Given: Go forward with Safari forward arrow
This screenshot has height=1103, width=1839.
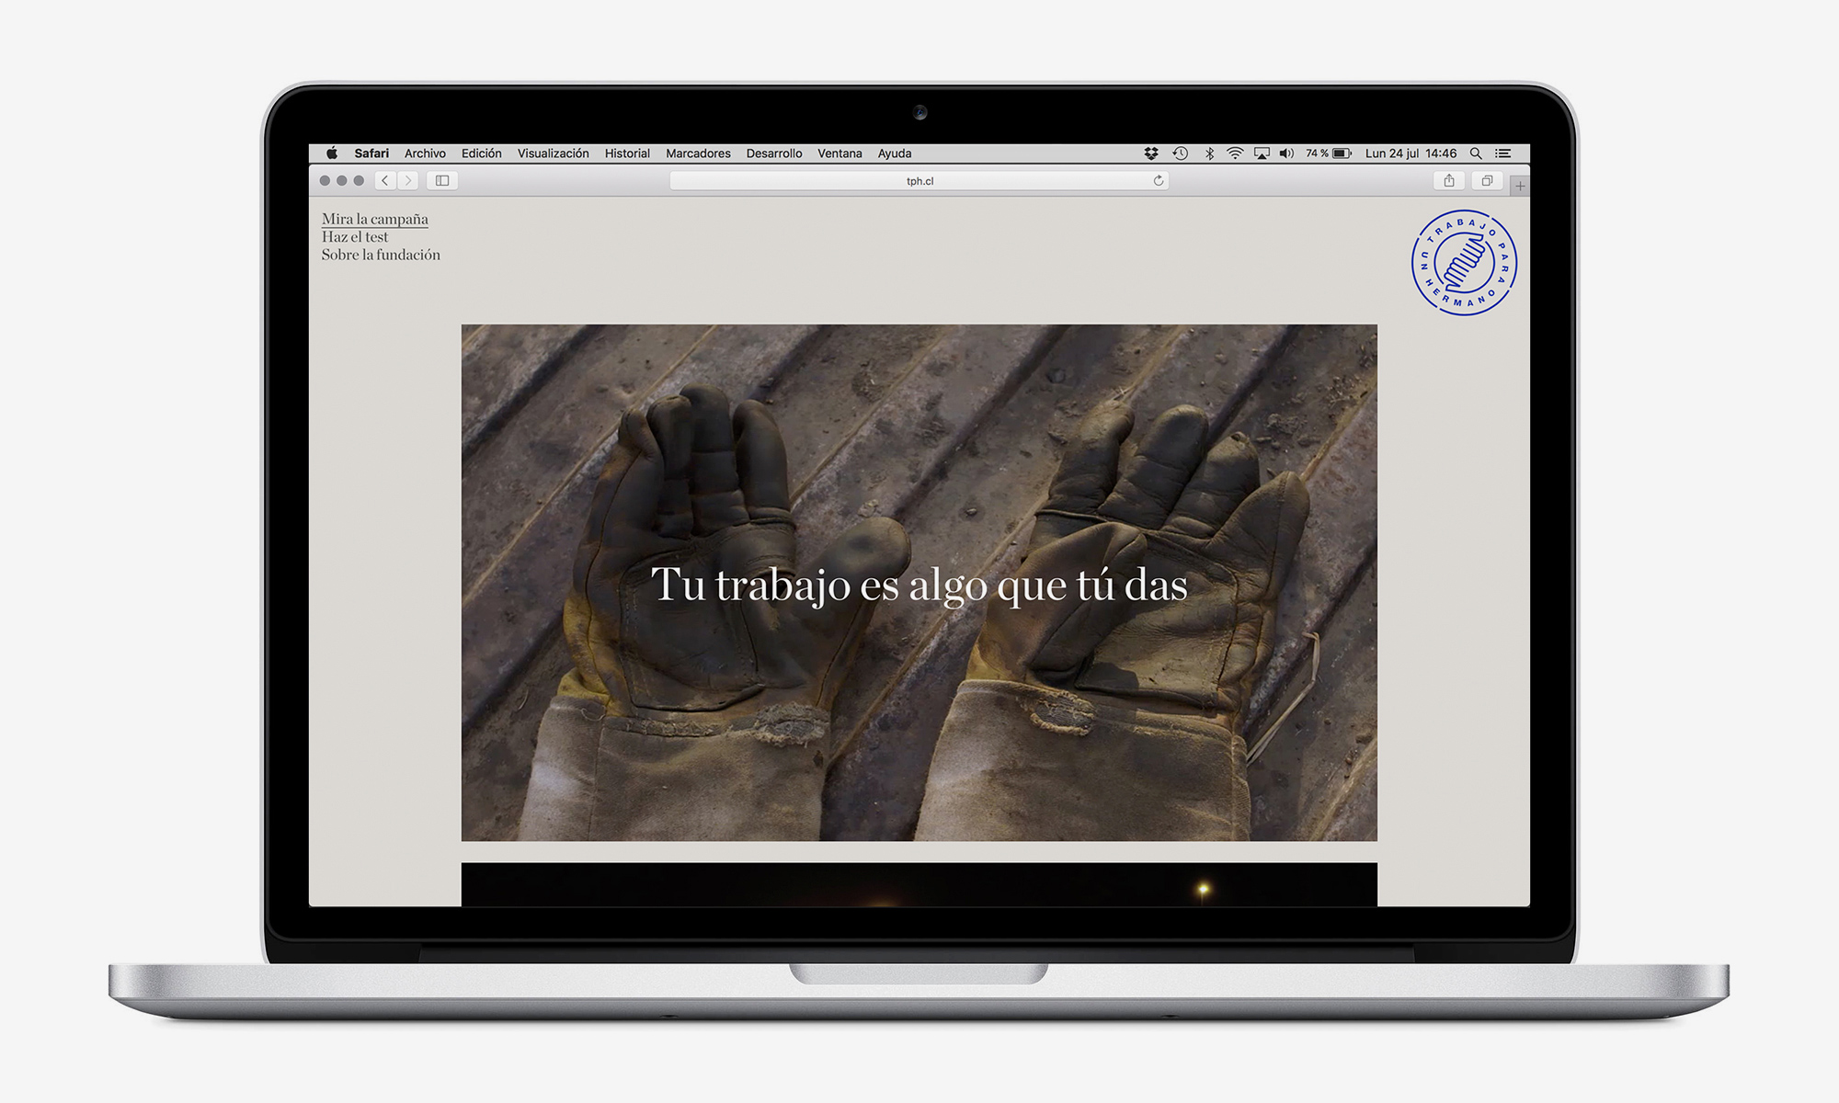Looking at the screenshot, I should (x=408, y=181).
